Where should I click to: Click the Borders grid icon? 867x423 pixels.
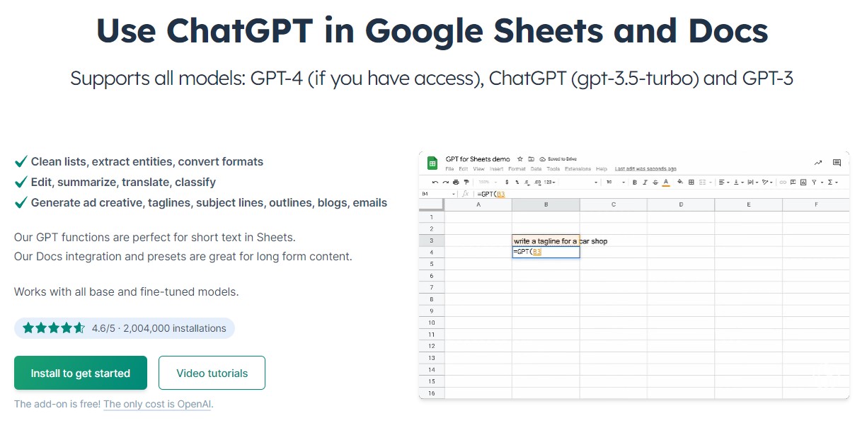(x=691, y=182)
